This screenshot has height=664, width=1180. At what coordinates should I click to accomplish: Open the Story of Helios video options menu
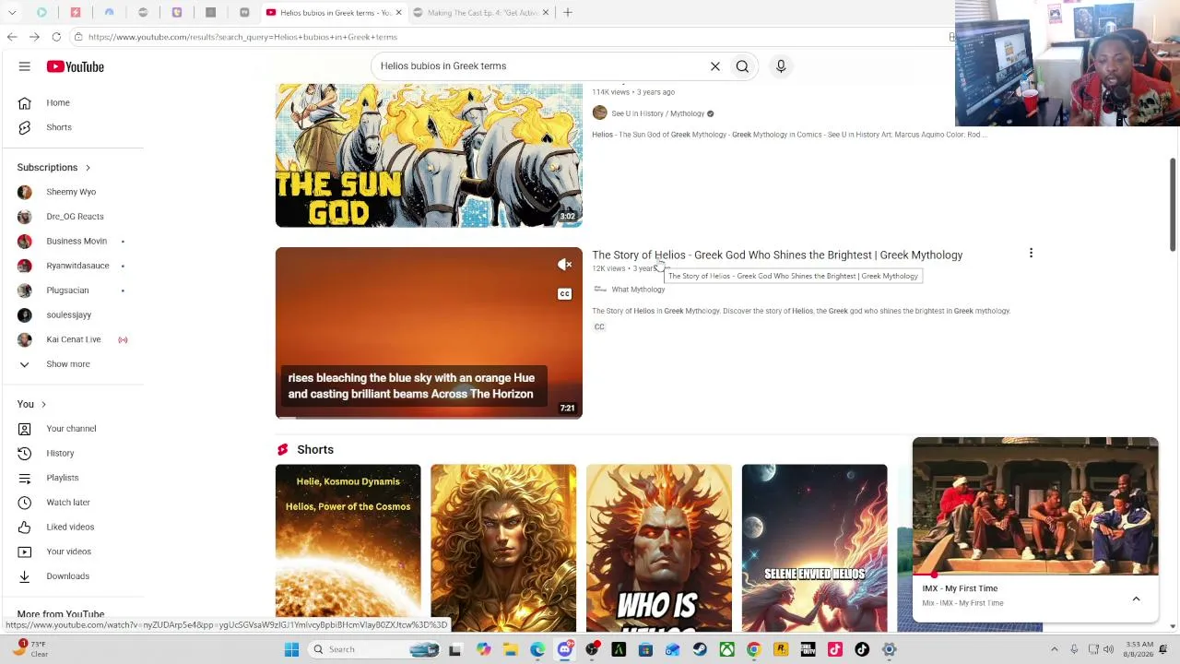[1031, 254]
